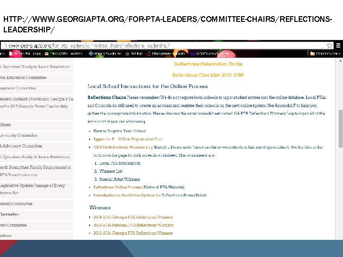Select first Operation Ready to Learn Resolution sidebar item
The width and height of the screenshot is (343, 257).
[36, 67]
